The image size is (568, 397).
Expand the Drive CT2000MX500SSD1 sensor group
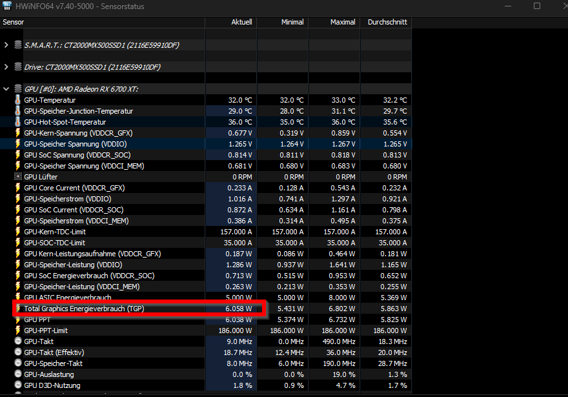(6, 67)
